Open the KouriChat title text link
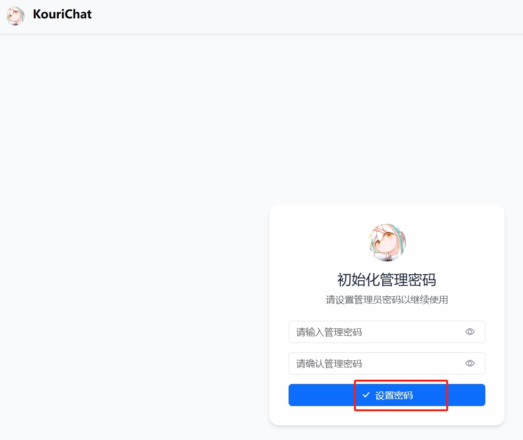 62,14
